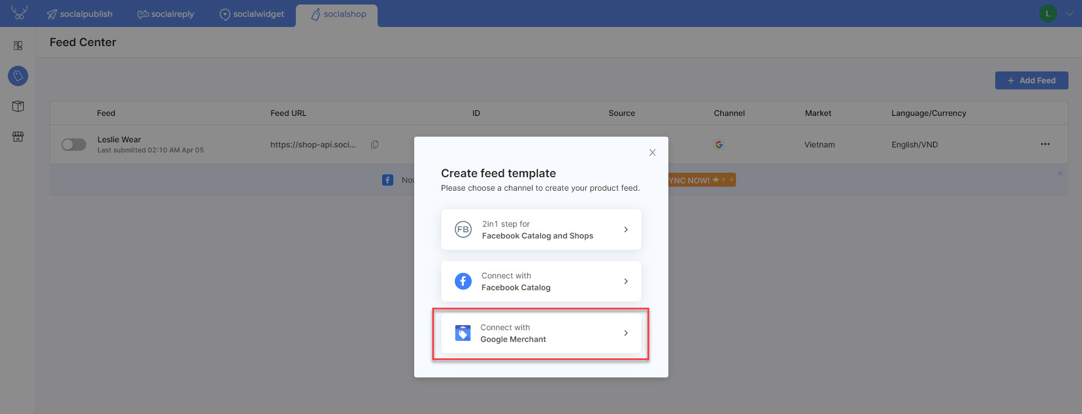Switch to the socialwidget tab
Screen dimensions: 1082x414
(x=252, y=14)
